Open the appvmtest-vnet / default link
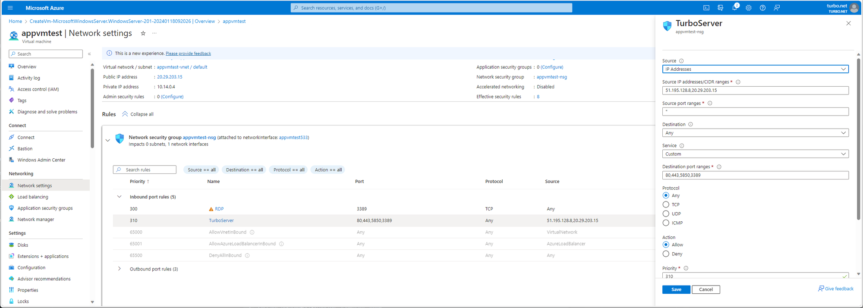Viewport: 863px width, 308px height. (182, 67)
